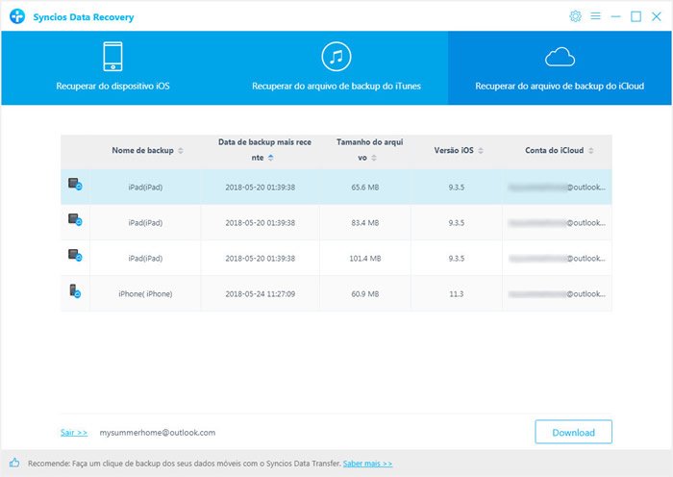Screen dimensions: 673x477
Task: Open the hamburger menu icon
Action: (595, 16)
